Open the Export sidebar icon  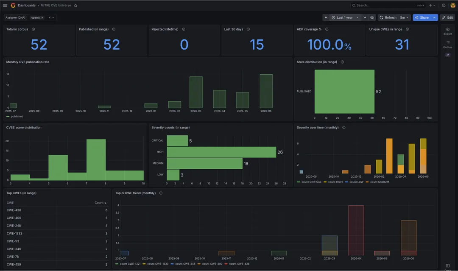(x=448, y=31)
